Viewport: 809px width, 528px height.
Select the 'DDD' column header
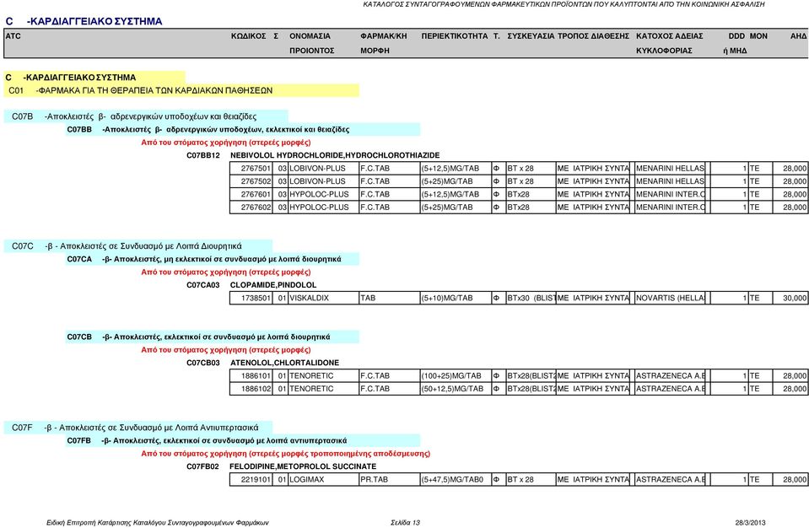[736, 36]
